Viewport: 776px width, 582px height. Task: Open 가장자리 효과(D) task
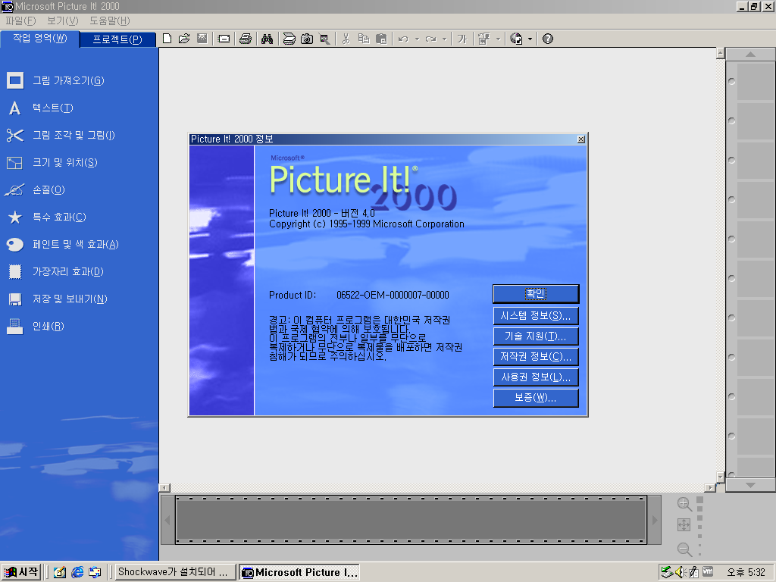55,271
